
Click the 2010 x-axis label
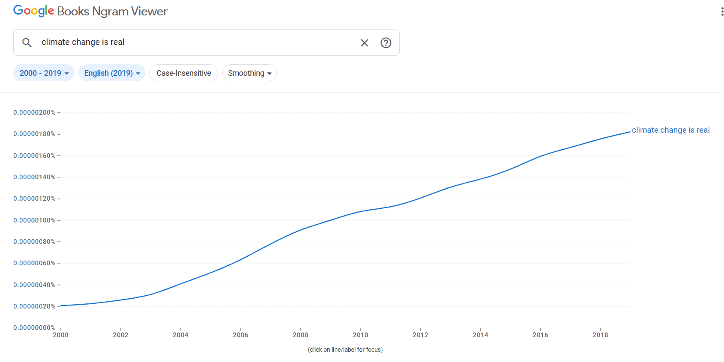click(x=360, y=335)
